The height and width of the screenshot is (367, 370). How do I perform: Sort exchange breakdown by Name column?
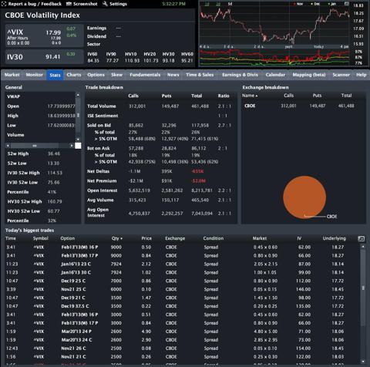point(250,96)
